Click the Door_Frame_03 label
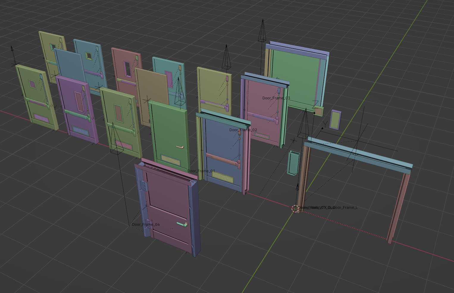 pos(276,98)
